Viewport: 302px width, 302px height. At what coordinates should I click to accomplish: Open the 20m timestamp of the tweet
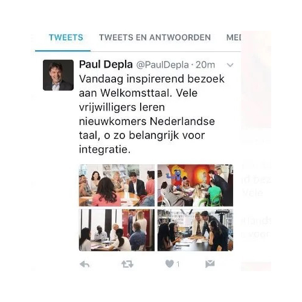point(205,65)
